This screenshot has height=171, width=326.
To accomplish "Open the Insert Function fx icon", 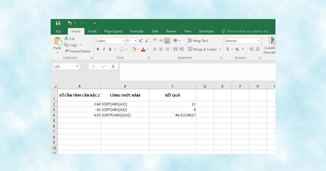I will coord(114,66).
